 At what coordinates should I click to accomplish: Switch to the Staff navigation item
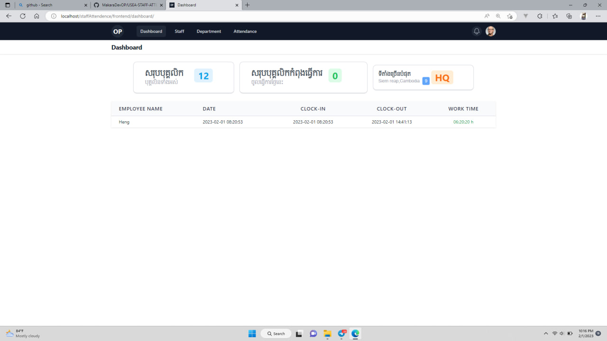(x=179, y=31)
